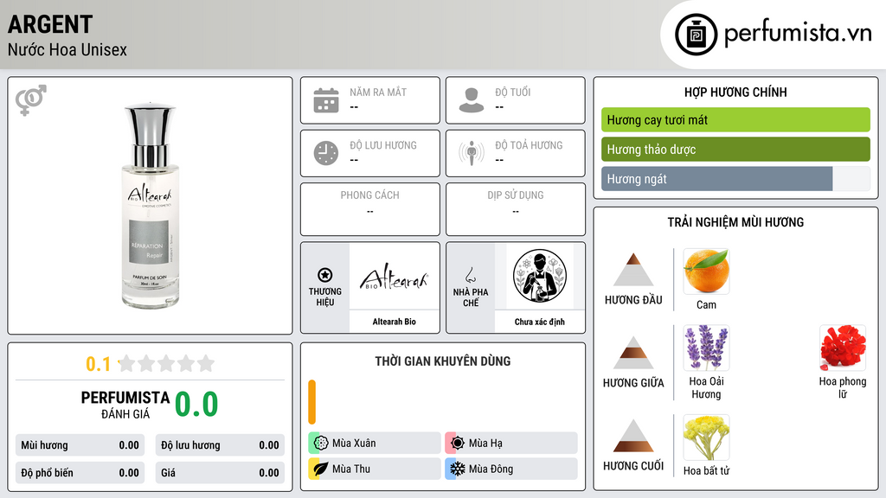Click the Mùa Thu season label
Screen dimensions: 886x498
tap(351, 469)
